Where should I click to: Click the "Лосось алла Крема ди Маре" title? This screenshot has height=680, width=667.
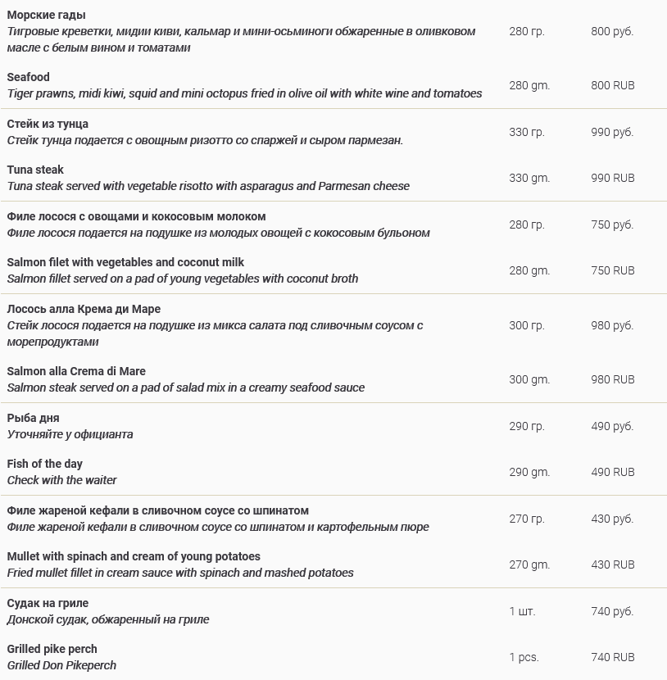84,309
